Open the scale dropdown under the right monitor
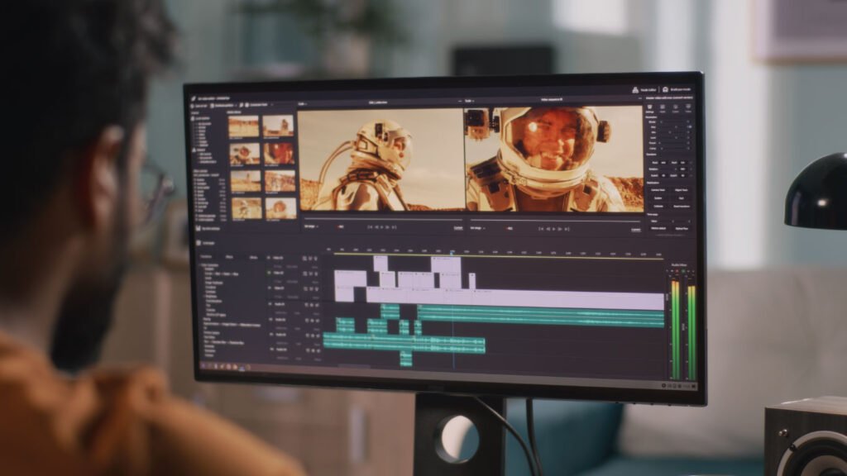 (x=476, y=226)
